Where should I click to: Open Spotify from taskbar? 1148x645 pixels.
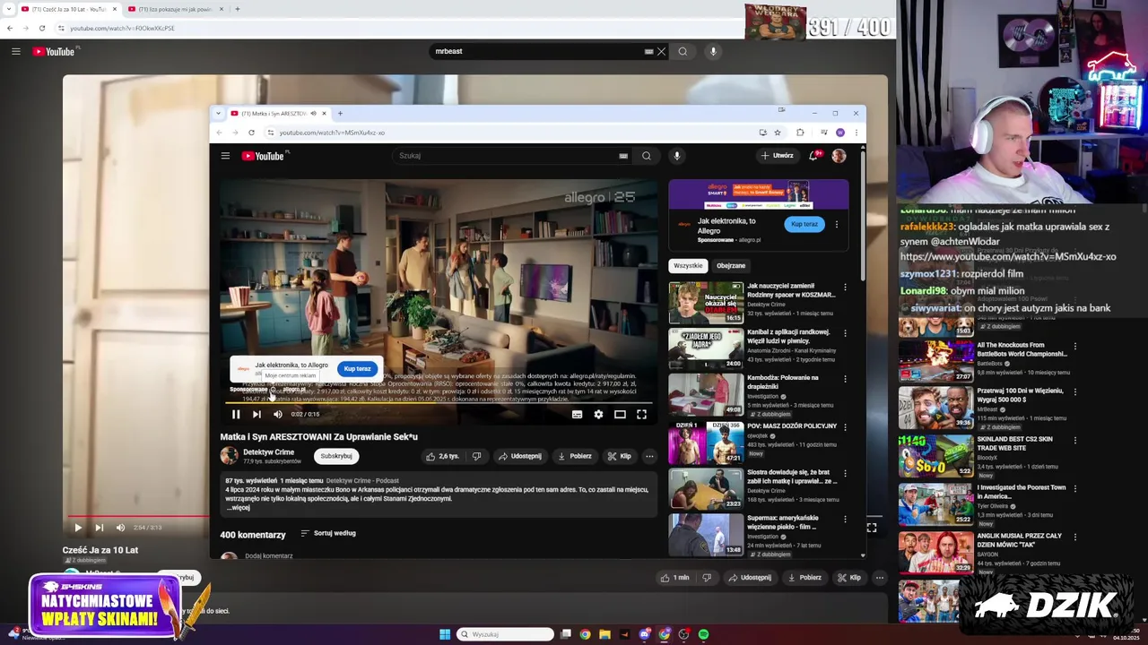[703, 634]
